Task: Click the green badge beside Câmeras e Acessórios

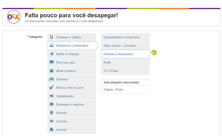Action: pyautogui.click(x=154, y=53)
